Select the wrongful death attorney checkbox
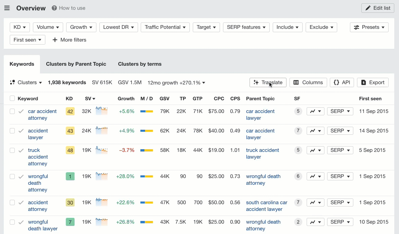The image size is (399, 234). click(12, 176)
